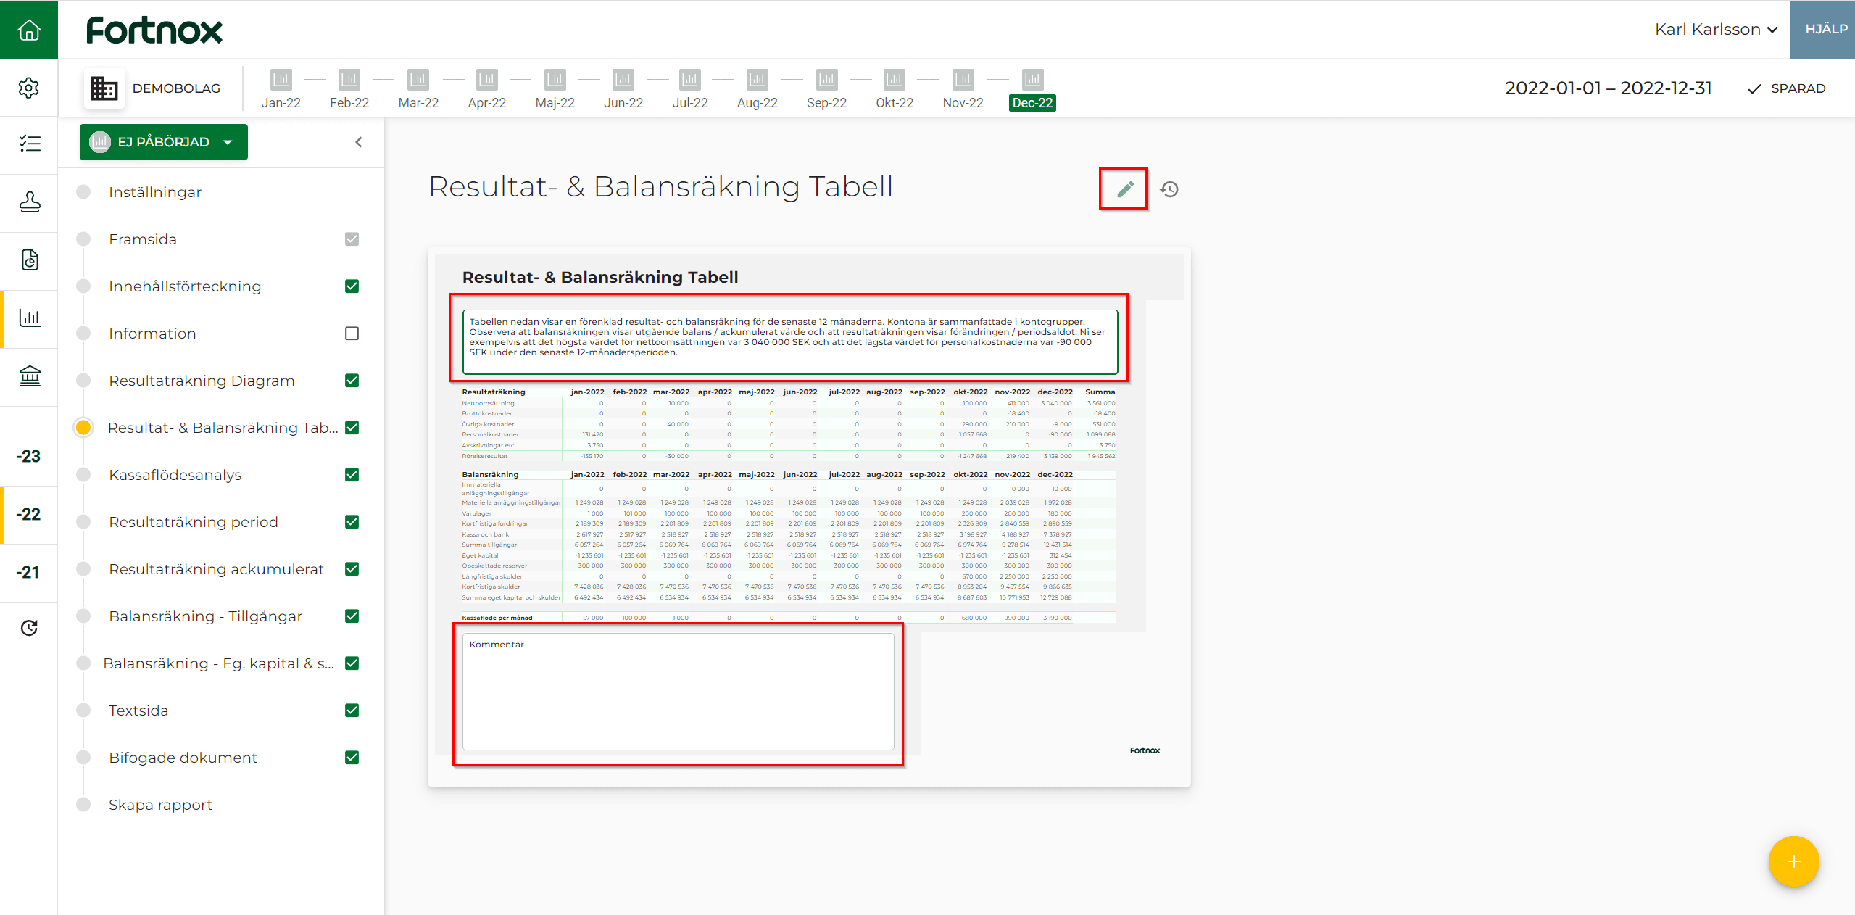
Task: Go to the home icon
Action: (x=29, y=30)
